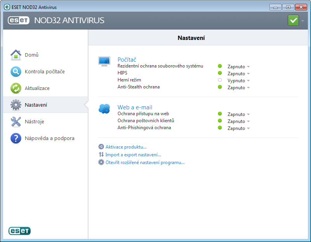Toggle Ochrana poštovních klientů status dot
Screen dimensions: 311x242
pos(220,121)
